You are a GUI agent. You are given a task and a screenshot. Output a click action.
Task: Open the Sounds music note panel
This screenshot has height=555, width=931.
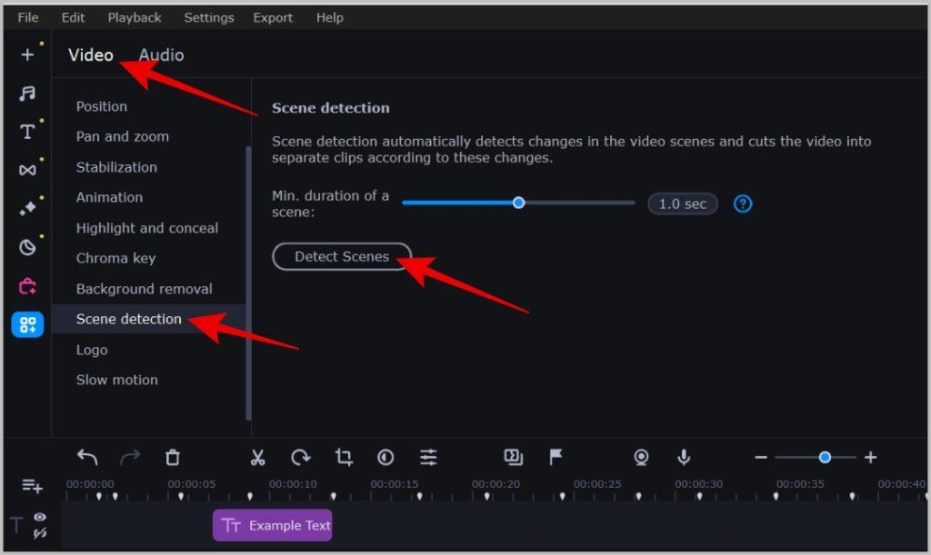pos(27,94)
